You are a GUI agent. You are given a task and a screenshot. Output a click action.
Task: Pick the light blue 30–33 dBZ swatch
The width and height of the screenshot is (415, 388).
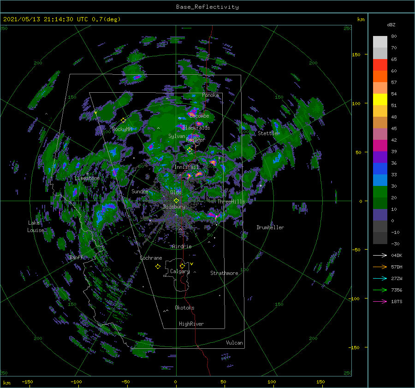coord(380,180)
